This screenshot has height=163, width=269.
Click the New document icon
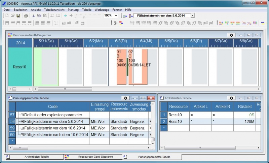coord(7,16)
